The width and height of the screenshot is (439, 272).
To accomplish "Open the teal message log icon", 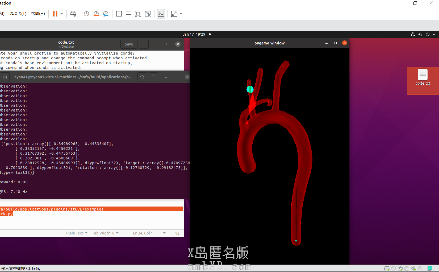I will 430,268.
